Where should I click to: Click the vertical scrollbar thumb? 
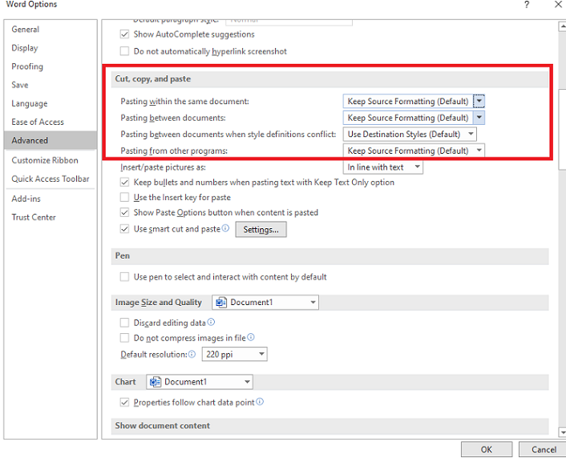562,130
